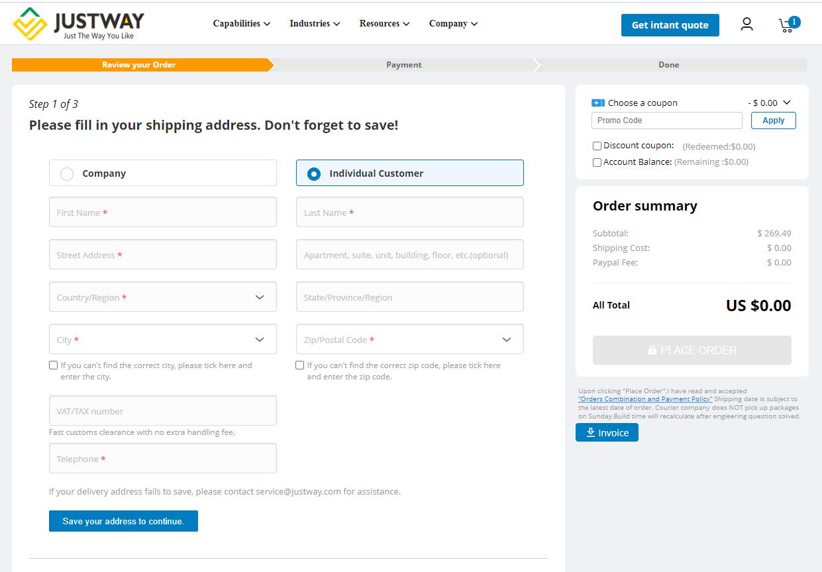Select the Individual Customer radio option
Screen dimensions: 822x572
(314, 173)
